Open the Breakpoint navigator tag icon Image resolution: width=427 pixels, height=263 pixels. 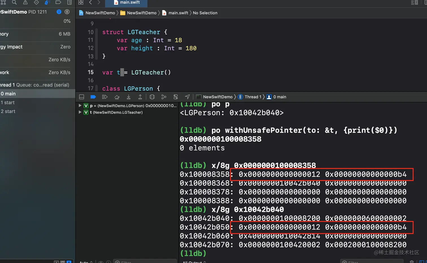coord(58,3)
